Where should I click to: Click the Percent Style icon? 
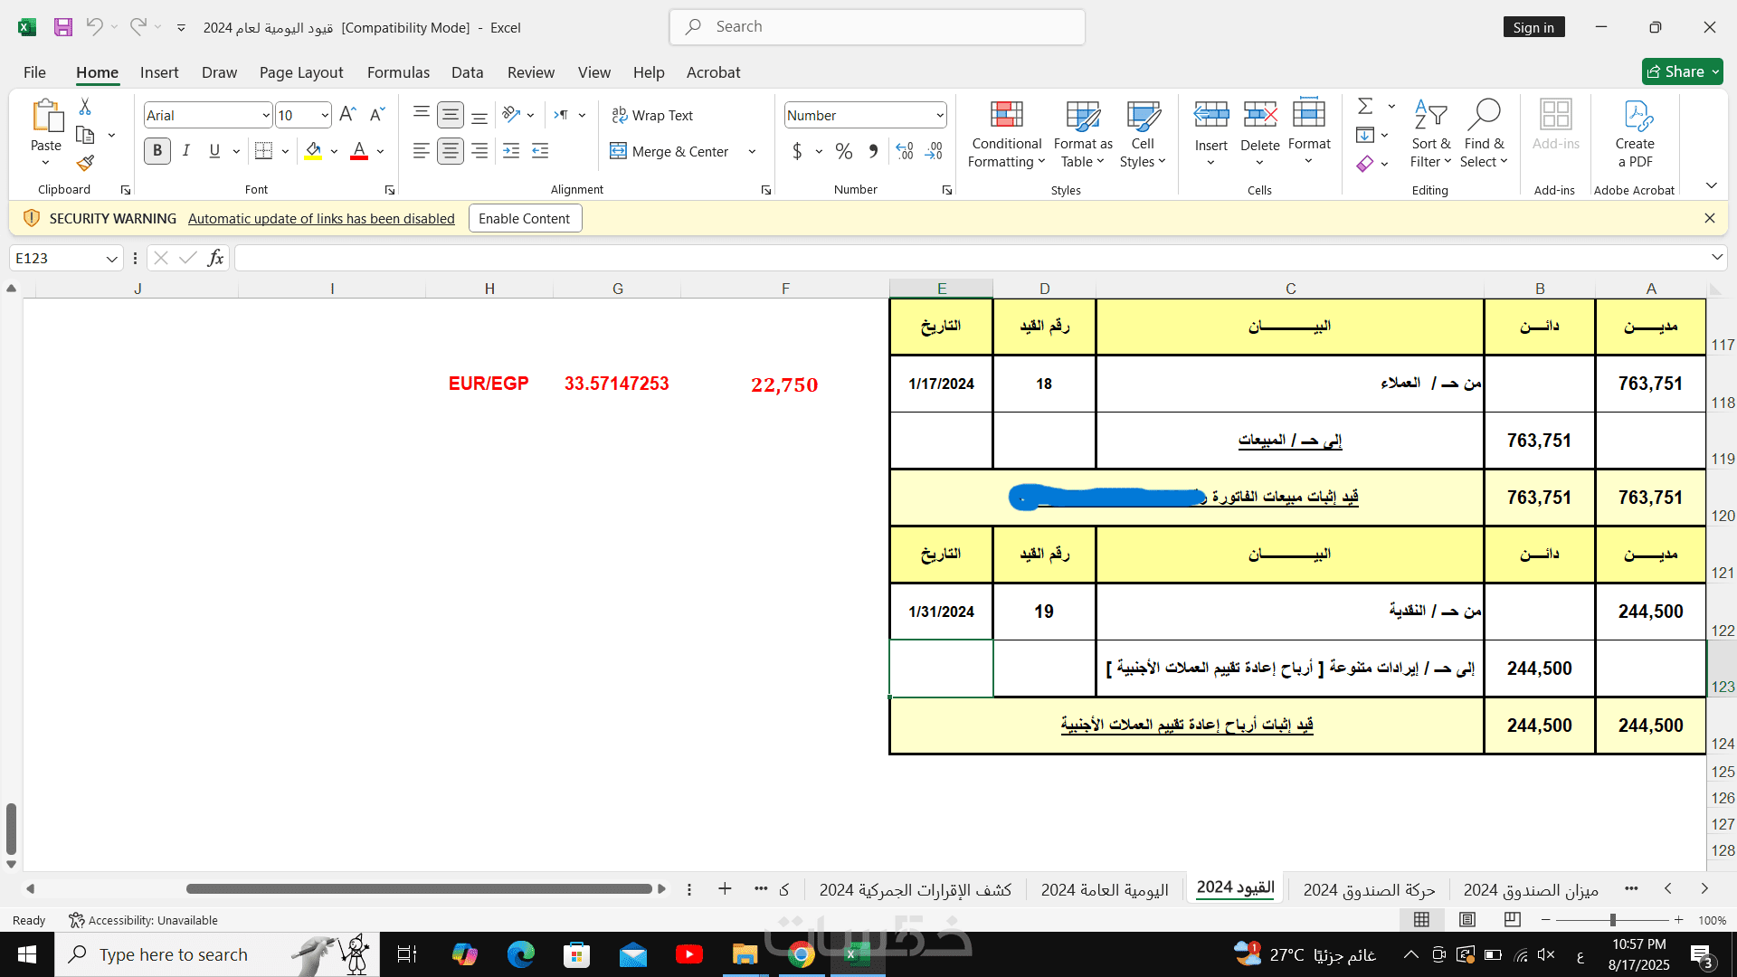click(x=844, y=151)
